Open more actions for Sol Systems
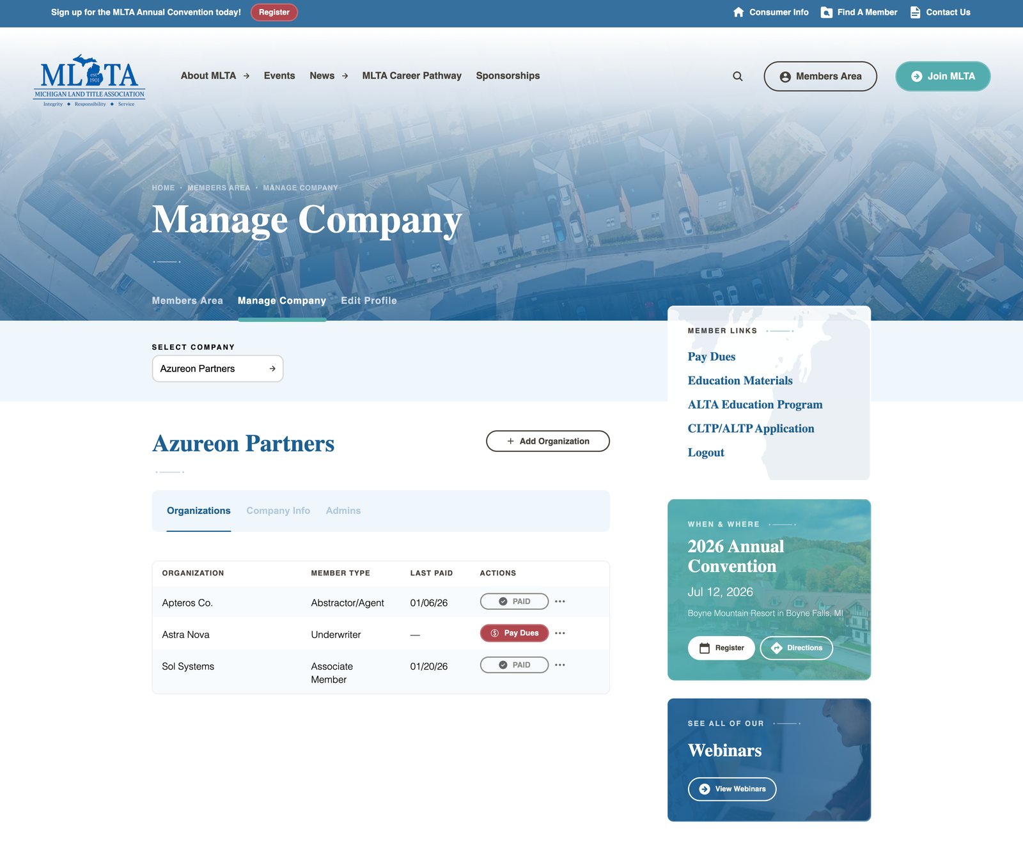This screenshot has height=863, width=1023. coord(560,665)
